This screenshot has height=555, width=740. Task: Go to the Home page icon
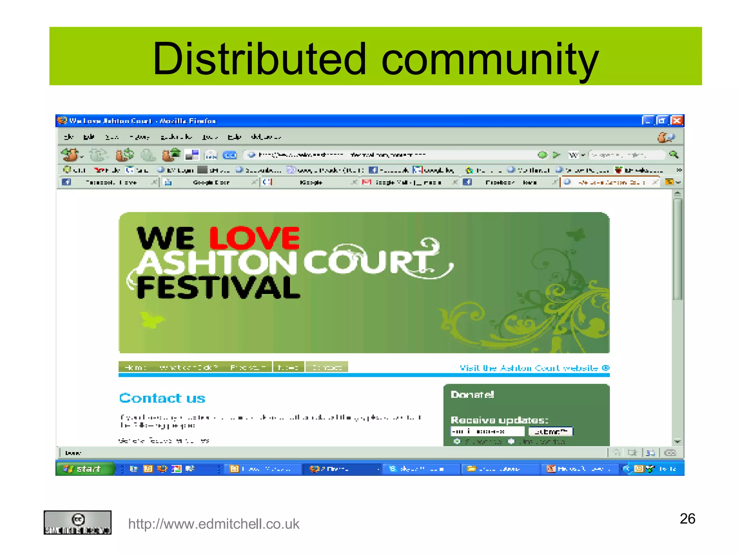[171, 155]
